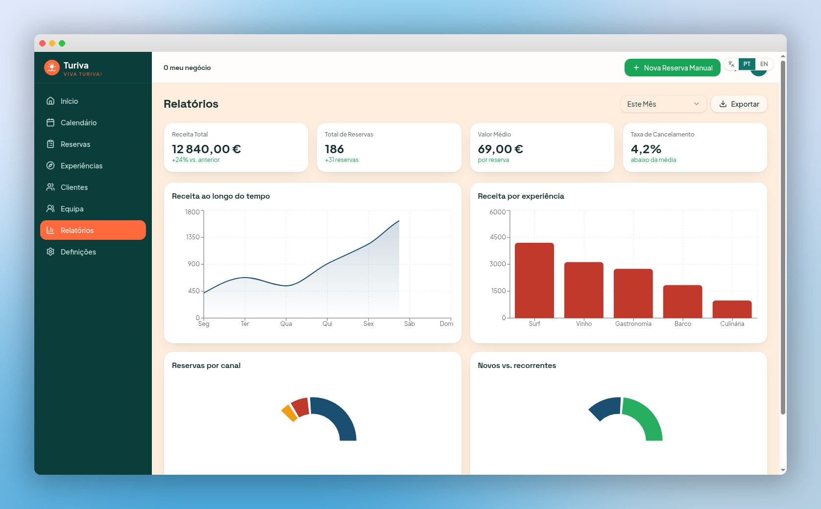821x509 pixels.
Task: Switch language to EN
Action: (764, 64)
